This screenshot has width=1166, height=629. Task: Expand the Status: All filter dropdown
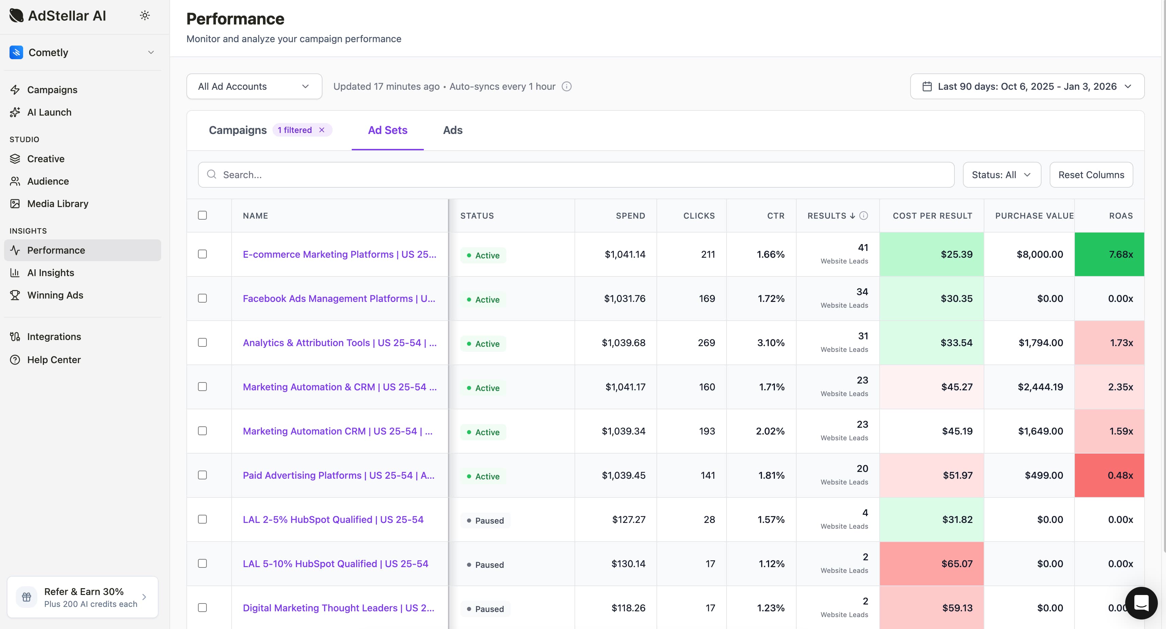pos(1001,175)
